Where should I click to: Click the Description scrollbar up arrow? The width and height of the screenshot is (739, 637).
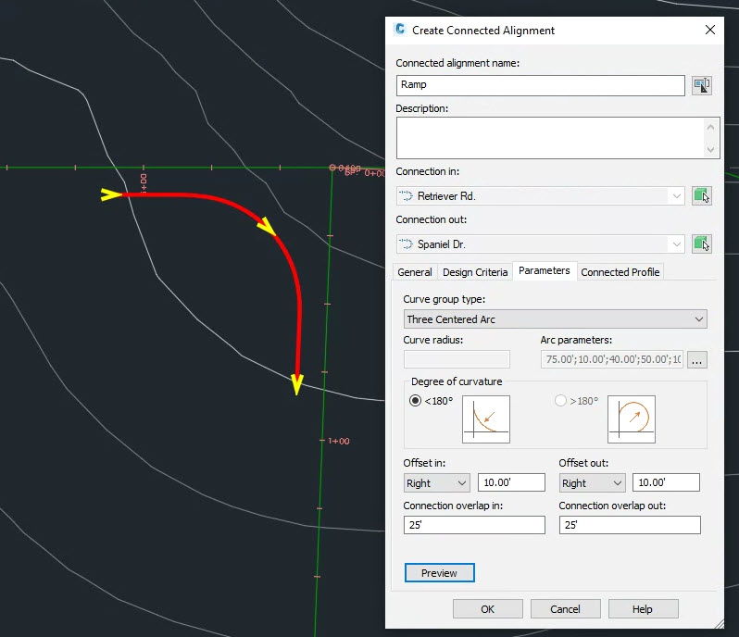point(710,127)
